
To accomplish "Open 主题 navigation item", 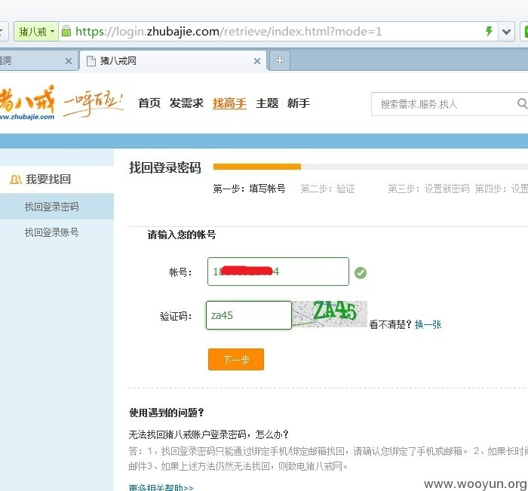I will pyautogui.click(x=267, y=103).
